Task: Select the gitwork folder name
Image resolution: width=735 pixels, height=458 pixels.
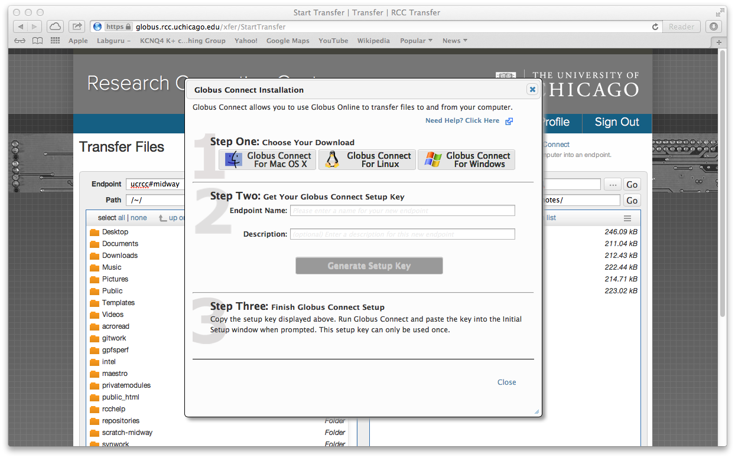Action: click(114, 338)
